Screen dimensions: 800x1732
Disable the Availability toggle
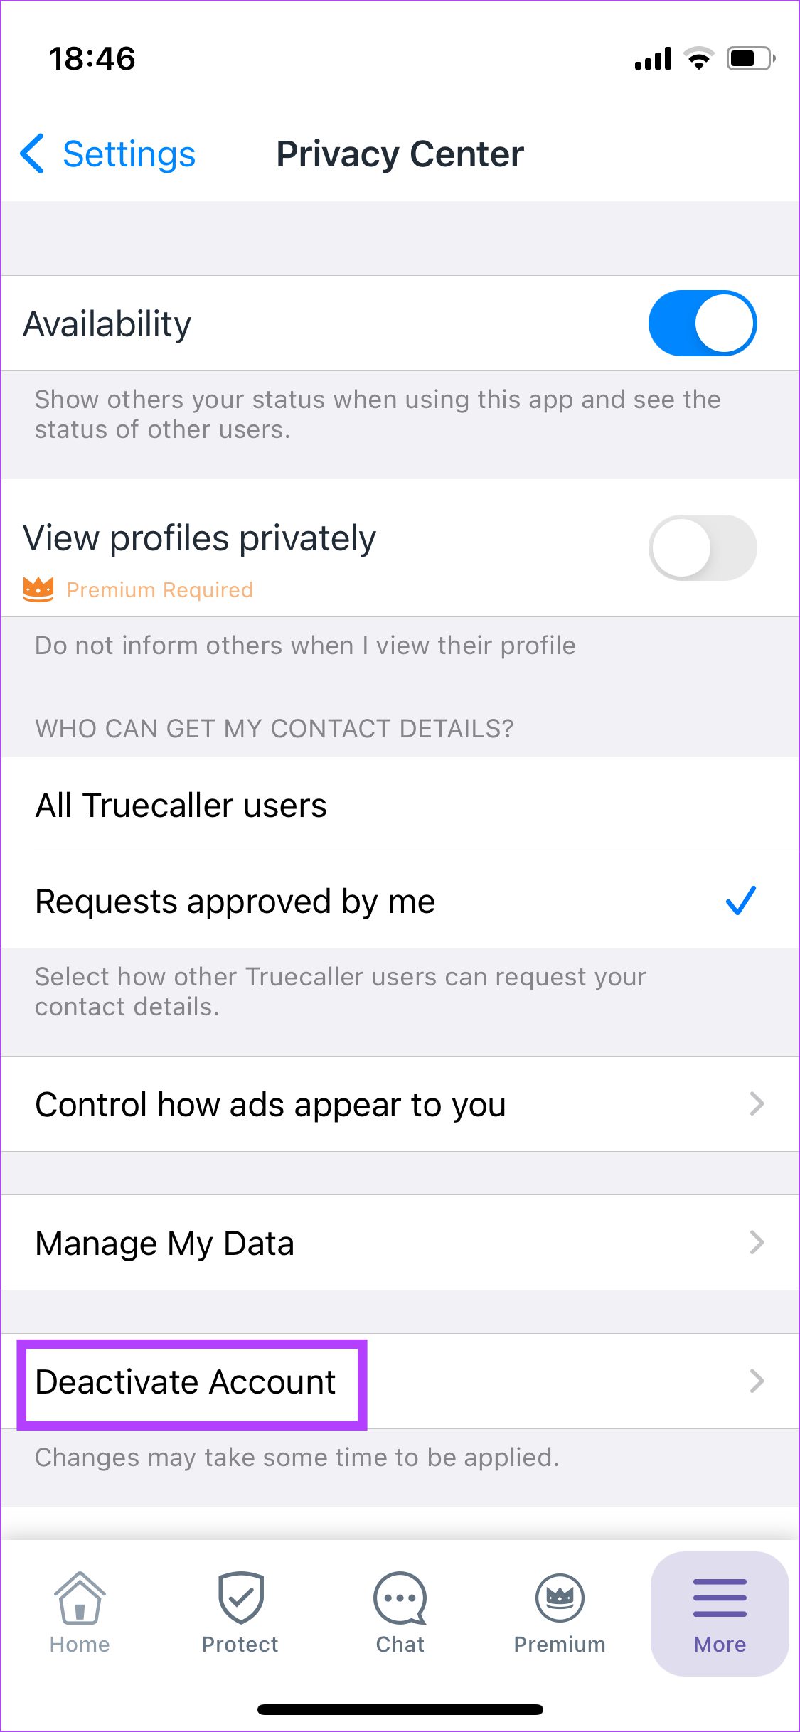[703, 322]
